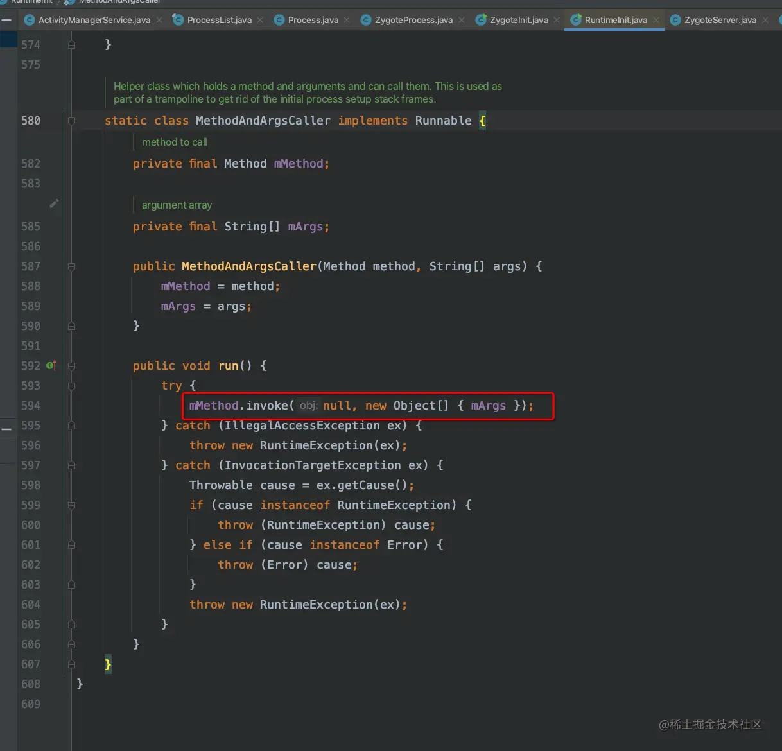This screenshot has height=751, width=782.
Task: Close the ActivityManagerService.java tab
Action: [x=159, y=20]
